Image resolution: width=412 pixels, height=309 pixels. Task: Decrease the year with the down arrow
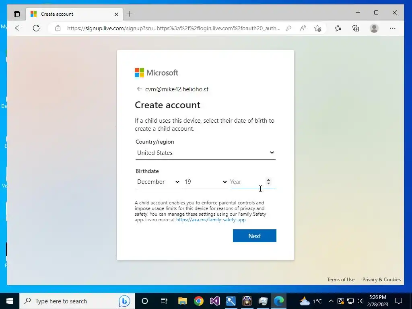268,183
